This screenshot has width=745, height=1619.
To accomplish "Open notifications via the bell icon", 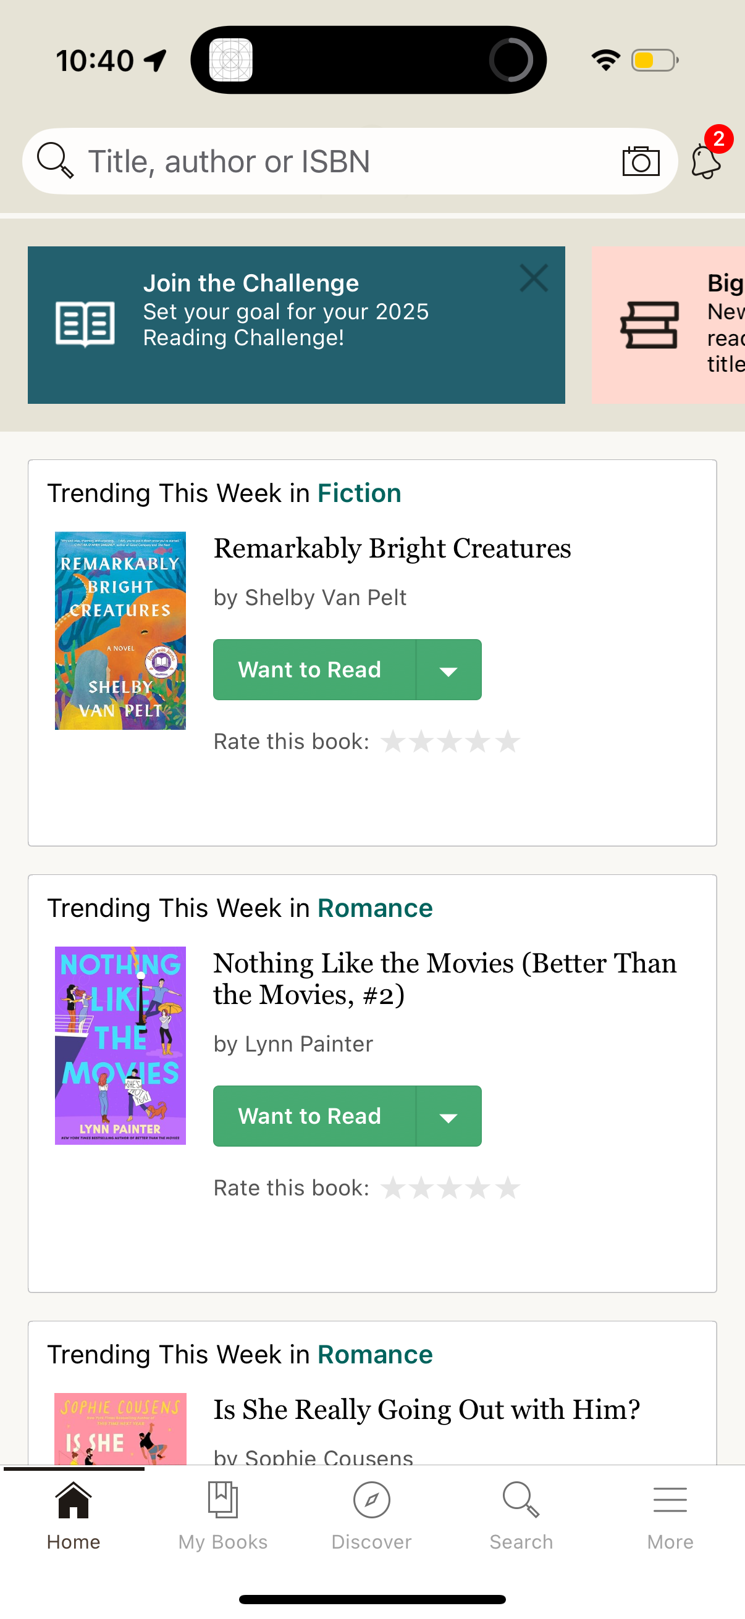I will (705, 162).
